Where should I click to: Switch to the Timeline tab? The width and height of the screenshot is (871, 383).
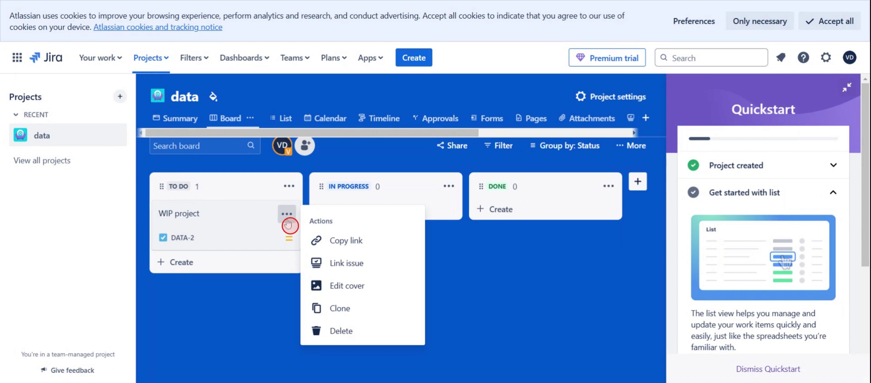coord(379,118)
